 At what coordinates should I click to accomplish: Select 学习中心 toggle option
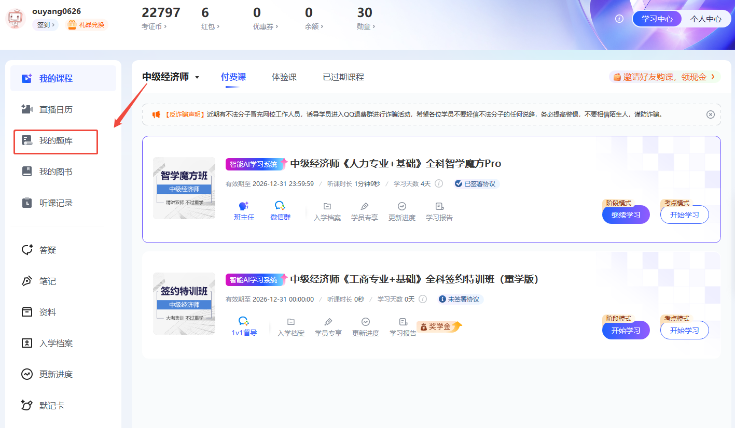657,19
